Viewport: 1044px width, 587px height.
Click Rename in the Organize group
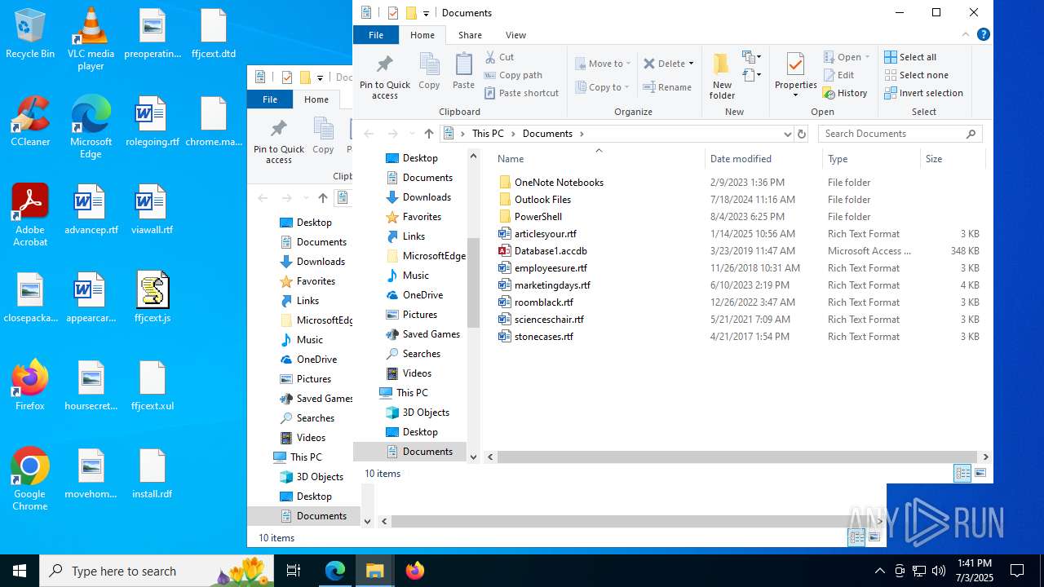point(667,87)
